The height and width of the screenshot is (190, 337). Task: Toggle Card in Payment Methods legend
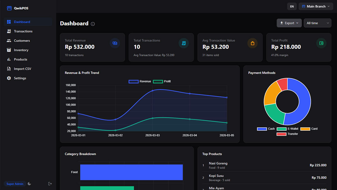pos(309,129)
